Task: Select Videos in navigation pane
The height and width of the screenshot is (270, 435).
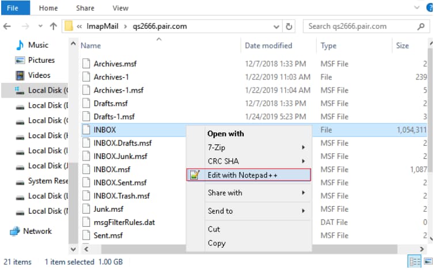Action: click(x=39, y=75)
